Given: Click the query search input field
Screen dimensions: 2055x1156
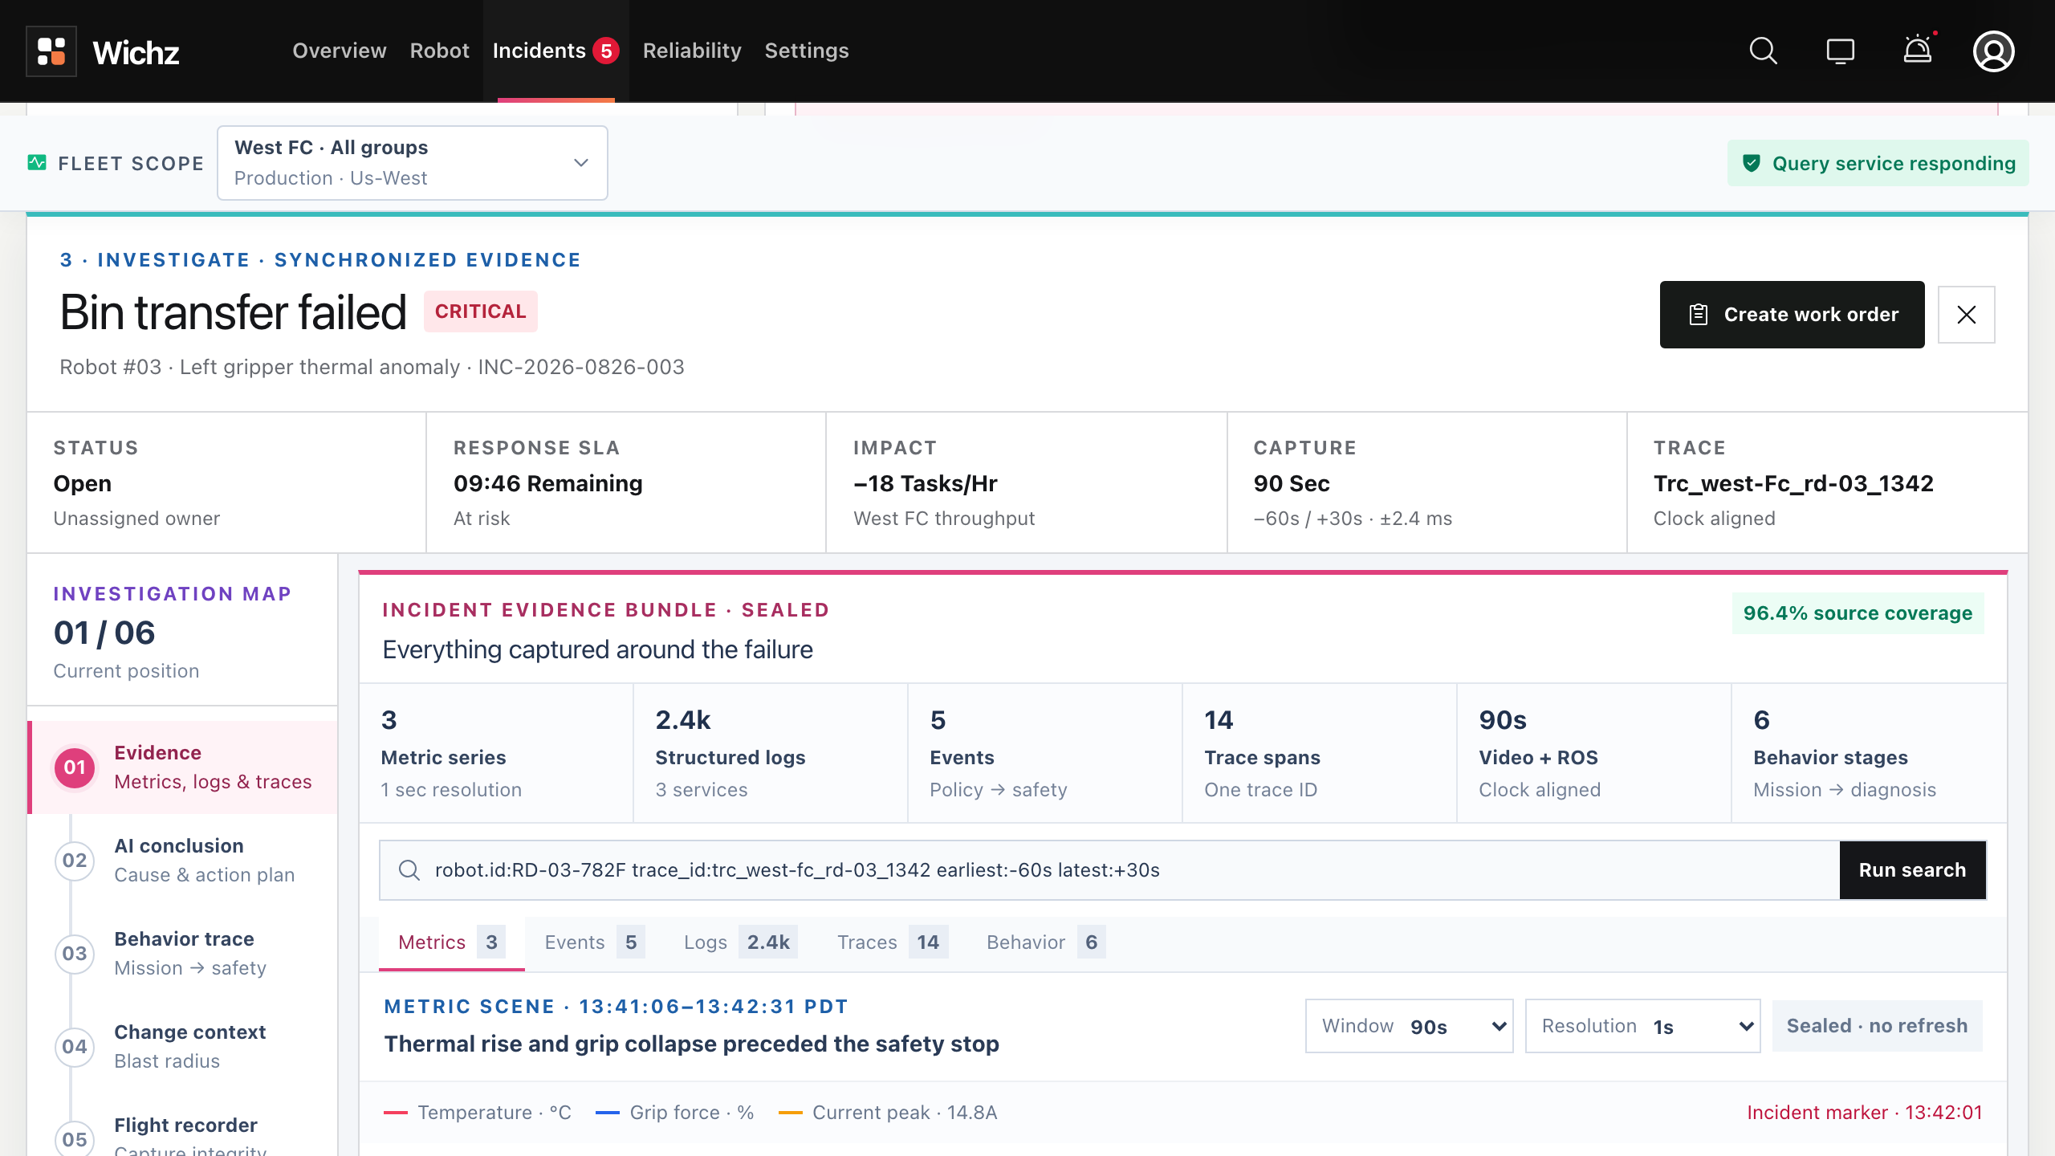Looking at the screenshot, I should pos(1109,870).
